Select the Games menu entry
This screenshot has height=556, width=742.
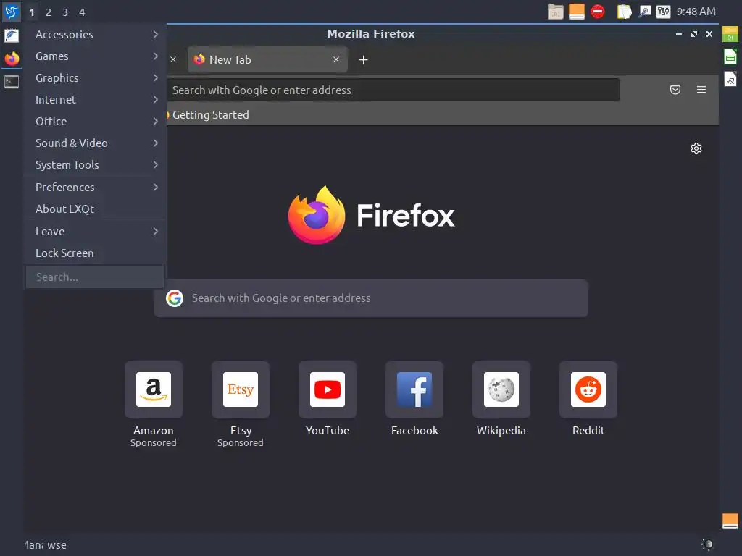point(95,56)
